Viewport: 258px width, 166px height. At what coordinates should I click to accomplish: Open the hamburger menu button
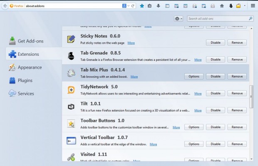(253, 6)
